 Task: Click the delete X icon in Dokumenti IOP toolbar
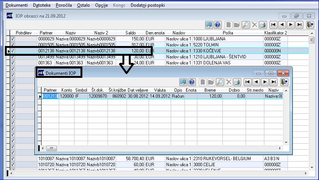coord(228,82)
